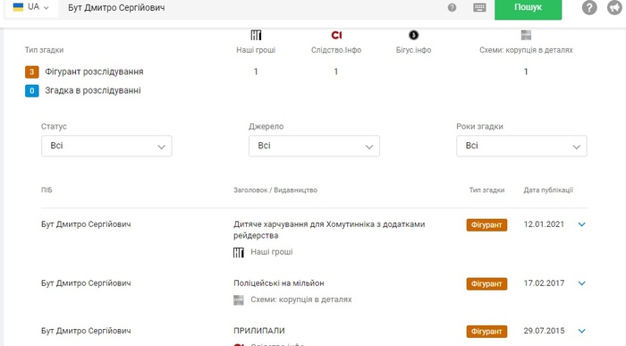The width and height of the screenshot is (626, 346).
Task: Click the Слідство.Інфо column label
Action: pos(336,50)
